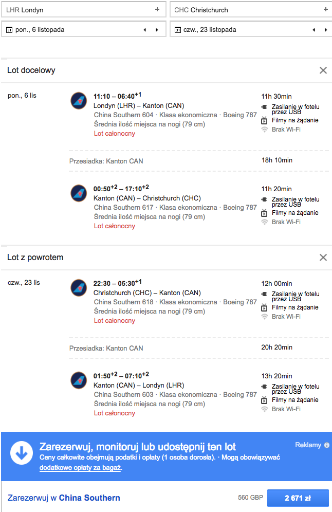Go to next departure date

[x=157, y=30]
